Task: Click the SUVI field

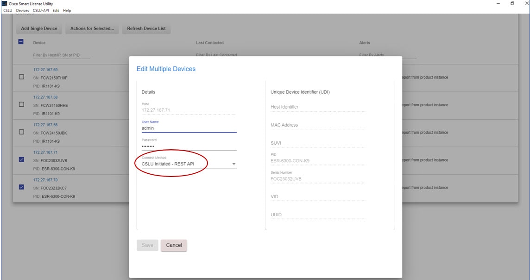Action: click(x=318, y=143)
